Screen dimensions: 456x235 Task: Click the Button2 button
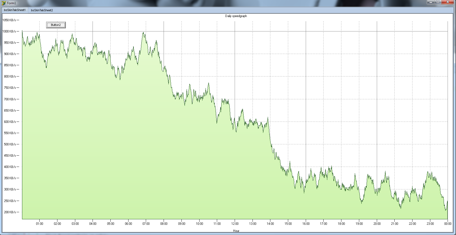click(56, 25)
